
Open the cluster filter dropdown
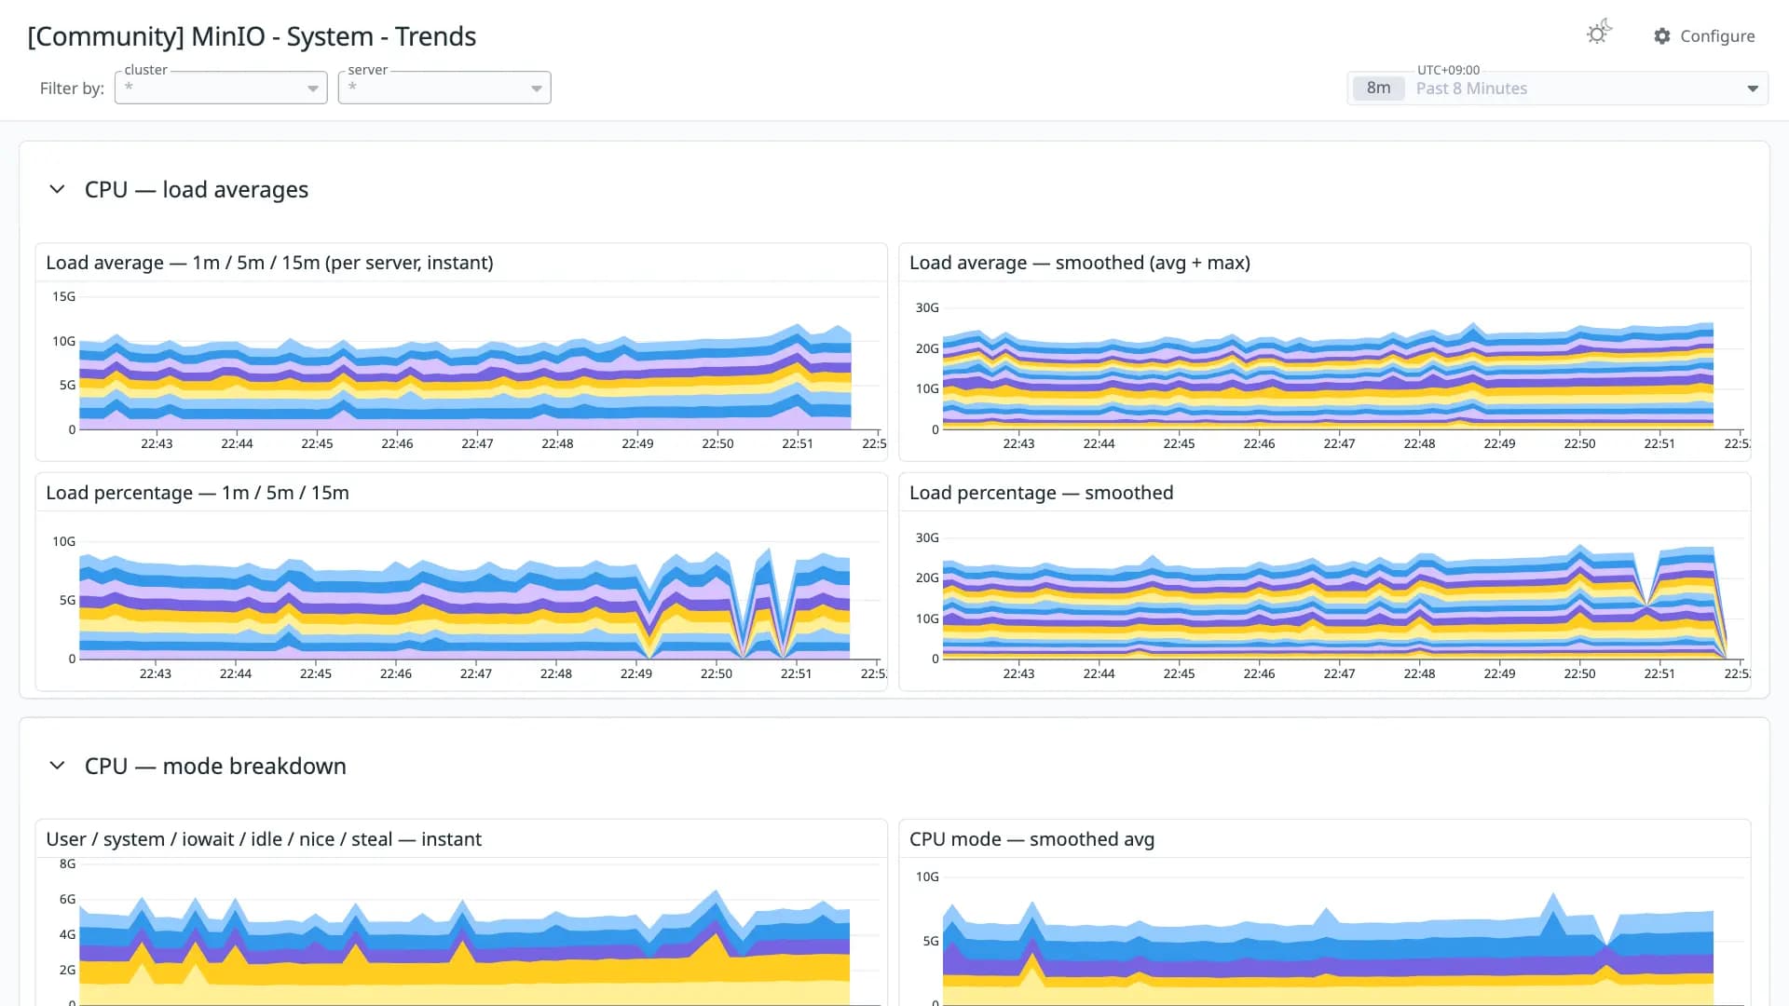221,88
